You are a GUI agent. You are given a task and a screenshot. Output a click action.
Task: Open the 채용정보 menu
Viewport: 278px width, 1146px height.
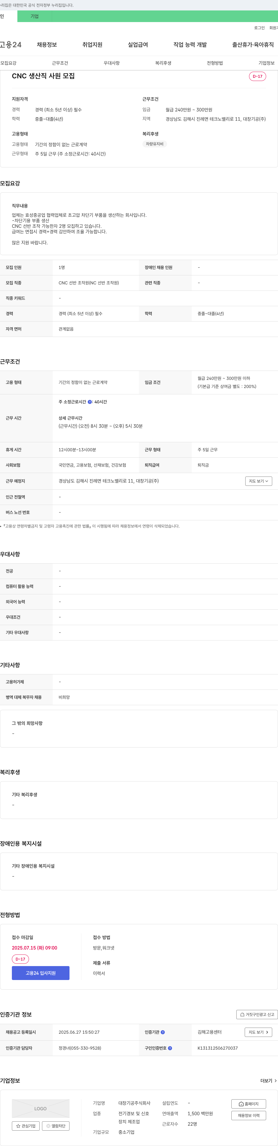47,44
